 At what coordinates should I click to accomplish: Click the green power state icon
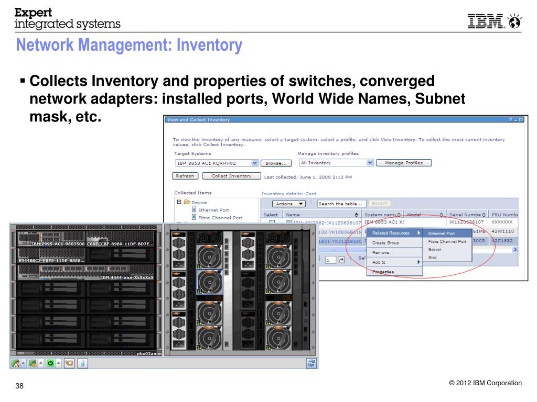[50, 363]
